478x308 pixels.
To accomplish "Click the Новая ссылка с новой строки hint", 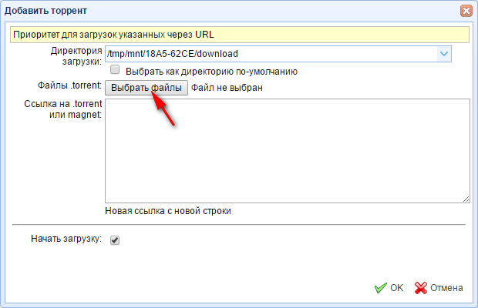I will pos(167,210).
